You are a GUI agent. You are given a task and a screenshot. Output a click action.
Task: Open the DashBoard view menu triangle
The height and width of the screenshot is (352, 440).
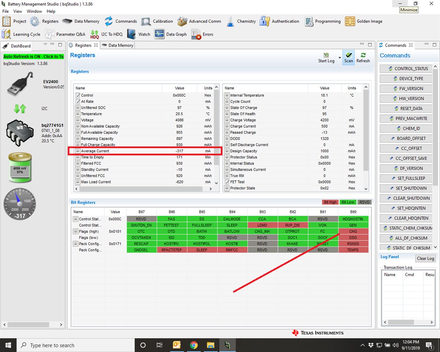[45, 45]
